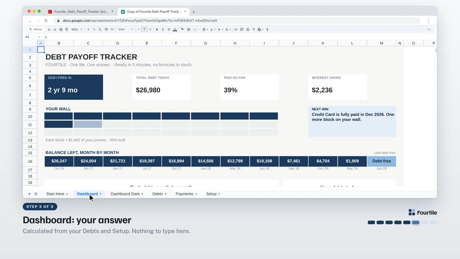Viewport: 460px width, 259px height.
Task: Open the Dashboard sheet tab arrow menu
Action: [101, 194]
